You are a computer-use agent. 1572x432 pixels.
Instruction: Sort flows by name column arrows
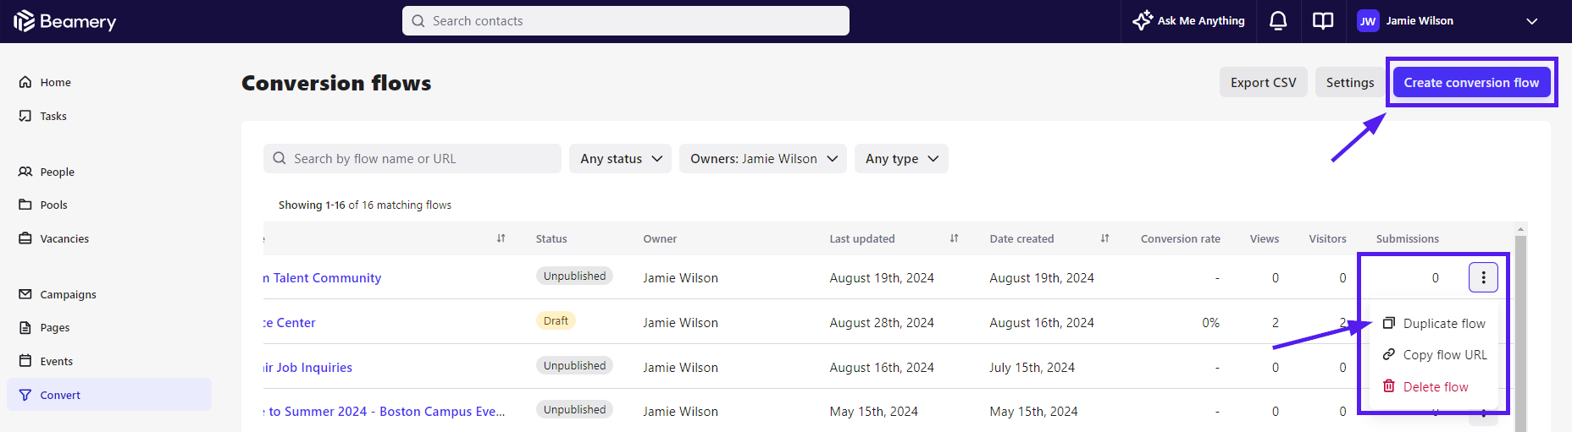501,238
